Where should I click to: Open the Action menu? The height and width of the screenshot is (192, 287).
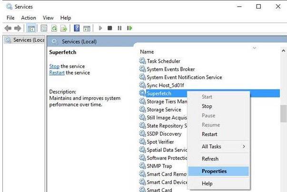(29, 18)
